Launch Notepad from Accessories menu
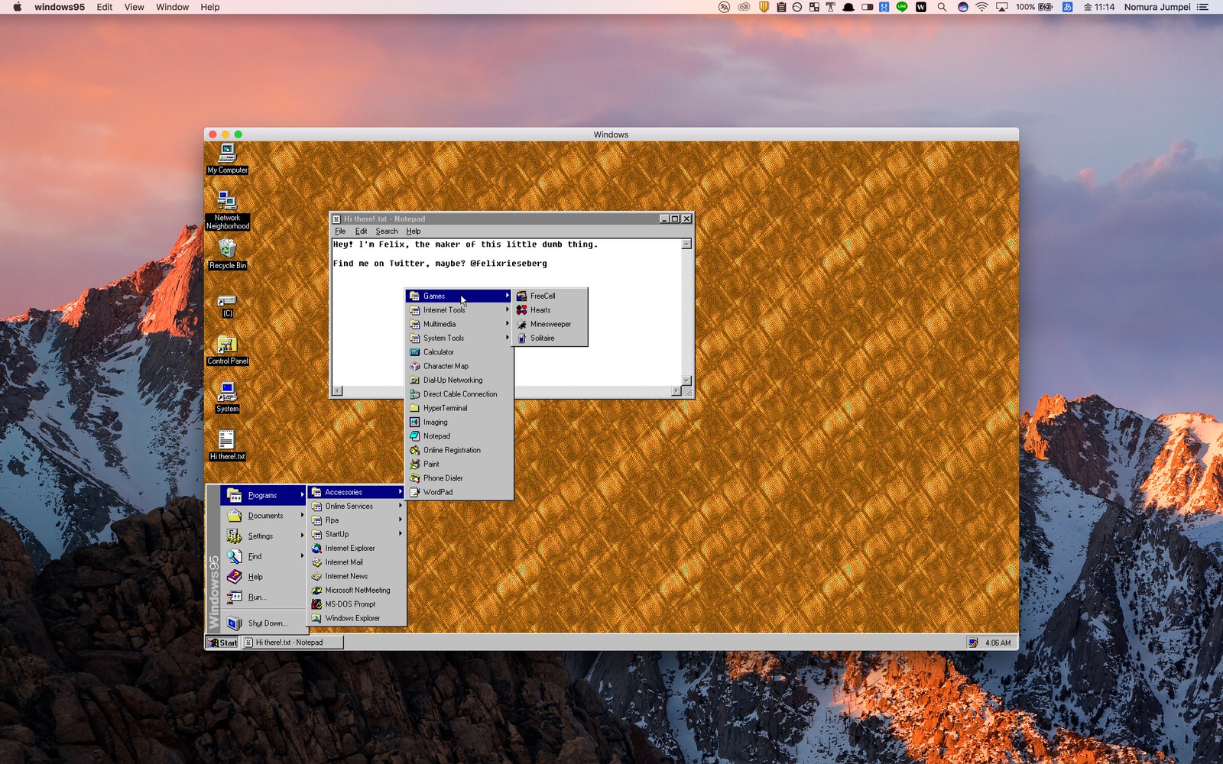The image size is (1223, 764). click(459, 436)
